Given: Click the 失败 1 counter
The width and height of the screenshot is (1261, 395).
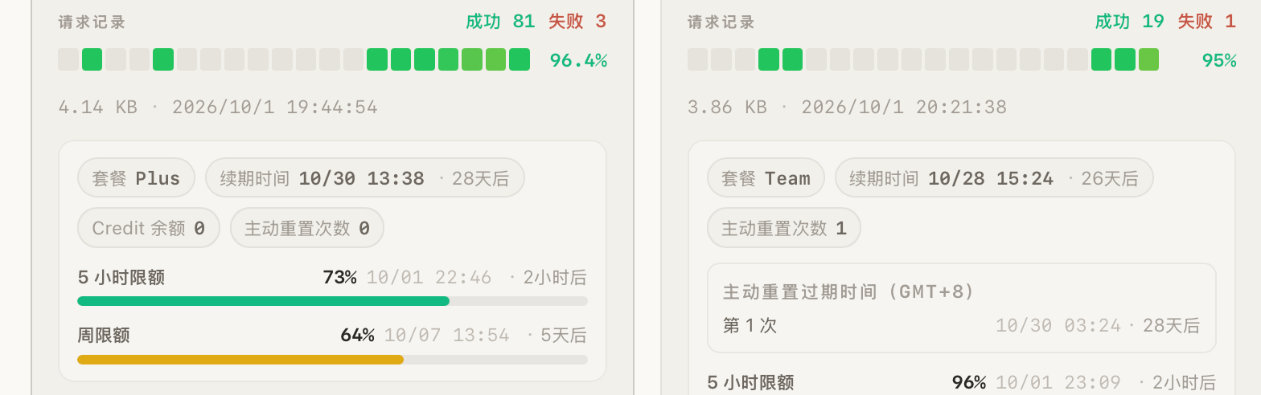Looking at the screenshot, I should (x=1207, y=22).
